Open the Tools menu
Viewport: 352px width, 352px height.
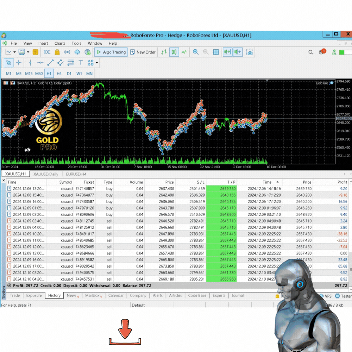click(x=76, y=43)
